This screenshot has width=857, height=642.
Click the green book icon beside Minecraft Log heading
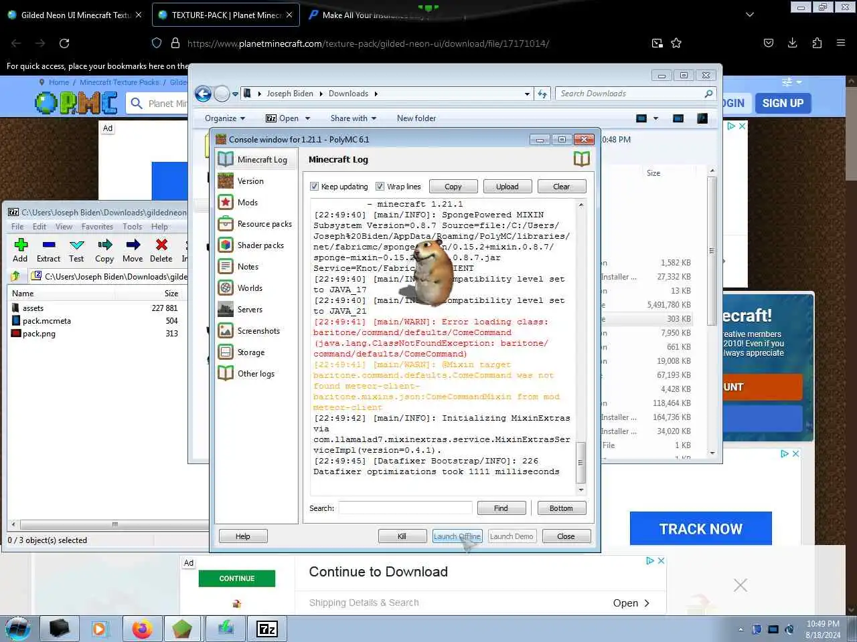click(x=582, y=159)
